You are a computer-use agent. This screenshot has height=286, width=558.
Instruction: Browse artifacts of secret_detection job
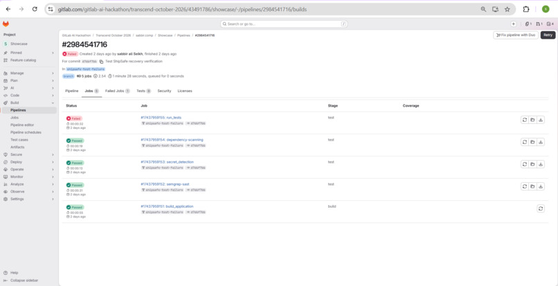pos(532,164)
